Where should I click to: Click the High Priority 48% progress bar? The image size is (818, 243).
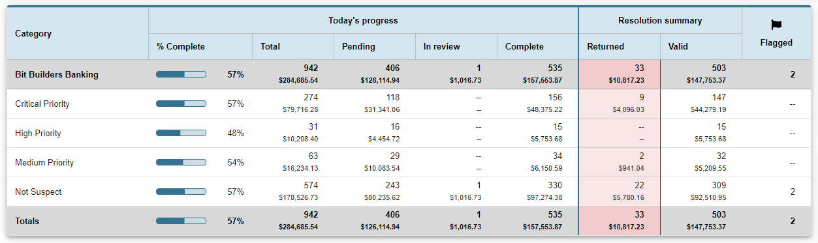pyautogui.click(x=181, y=133)
